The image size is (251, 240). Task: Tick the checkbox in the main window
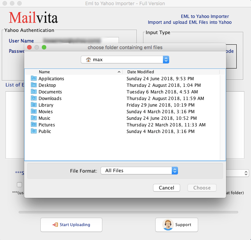click(19, 185)
